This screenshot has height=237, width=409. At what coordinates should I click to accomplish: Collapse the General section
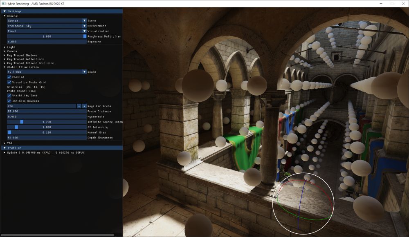[4, 16]
